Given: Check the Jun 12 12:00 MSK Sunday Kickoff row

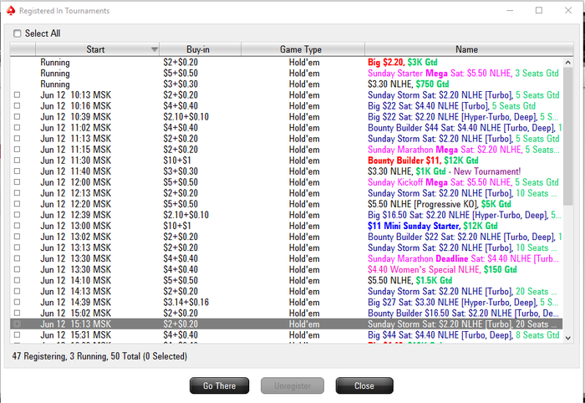Looking at the screenshot, I should click(17, 182).
